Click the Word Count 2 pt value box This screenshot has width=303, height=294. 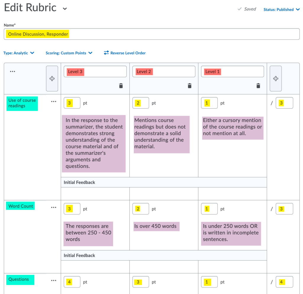(141, 209)
